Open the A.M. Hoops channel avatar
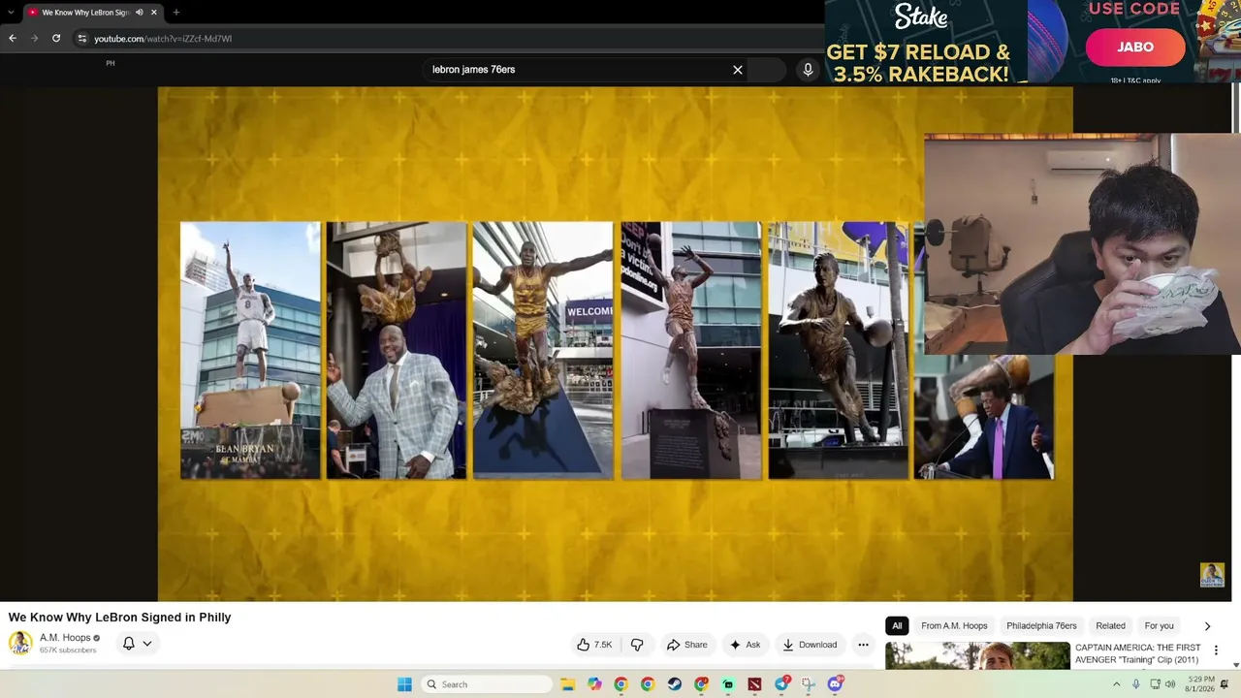The height and width of the screenshot is (698, 1241). click(20, 643)
